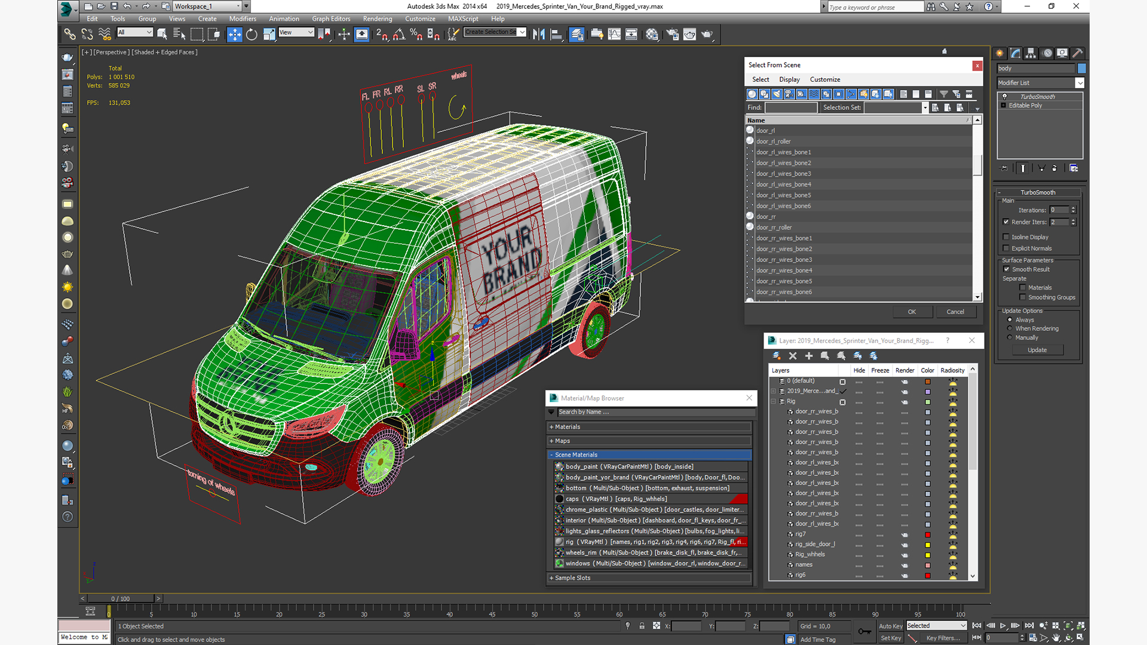
Task: Add selected objects to layer plus icon
Action: click(x=809, y=356)
